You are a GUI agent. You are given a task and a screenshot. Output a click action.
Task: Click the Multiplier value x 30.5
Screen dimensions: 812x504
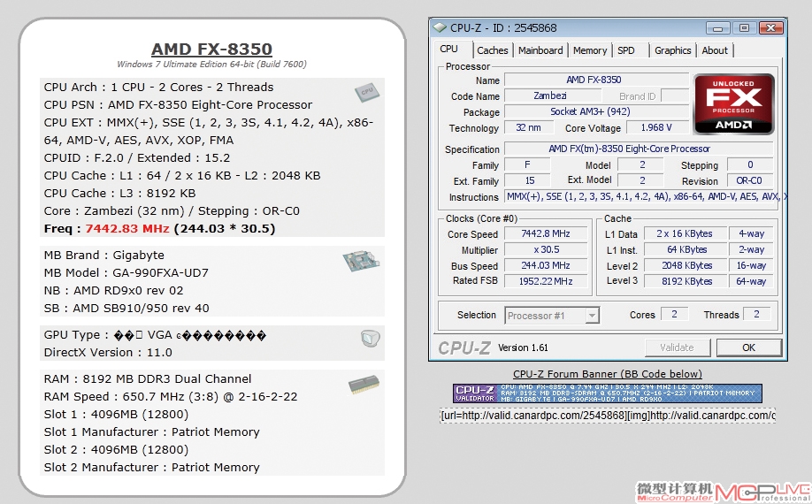coord(546,250)
